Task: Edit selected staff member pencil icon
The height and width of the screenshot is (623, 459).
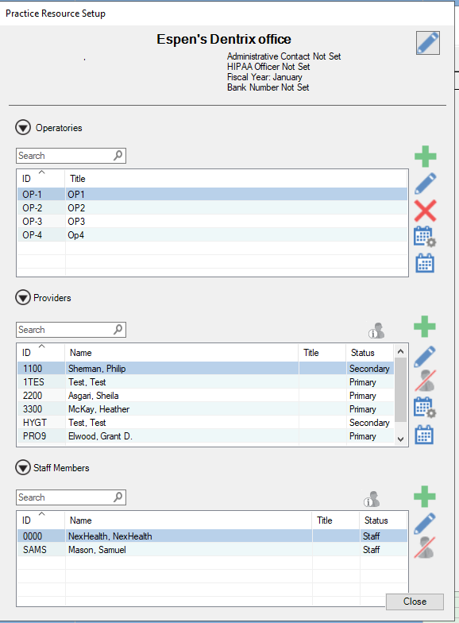Action: pyautogui.click(x=425, y=523)
